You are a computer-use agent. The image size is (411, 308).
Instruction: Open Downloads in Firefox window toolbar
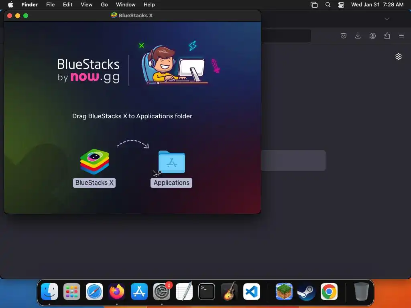pos(358,36)
